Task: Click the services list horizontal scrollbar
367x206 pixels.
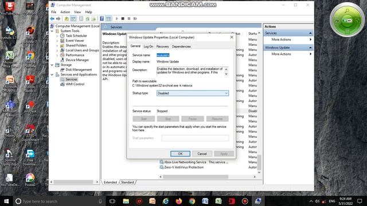Action: point(196,177)
